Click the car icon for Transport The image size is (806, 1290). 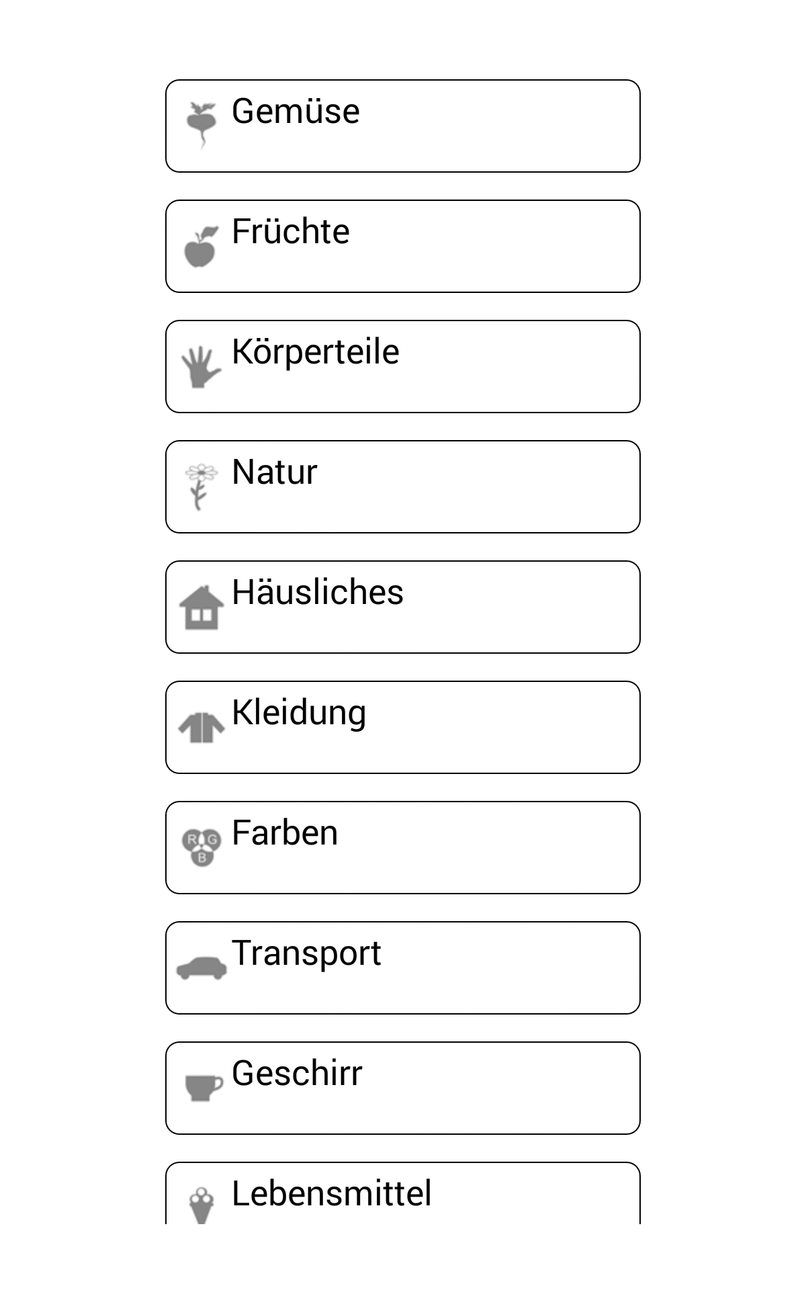(x=201, y=967)
